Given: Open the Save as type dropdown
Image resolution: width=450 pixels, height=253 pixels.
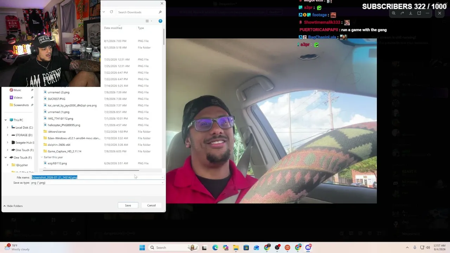Looking at the screenshot, I should [x=97, y=183].
